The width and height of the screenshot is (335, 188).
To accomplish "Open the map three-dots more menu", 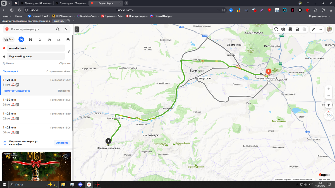I will (320, 29).
